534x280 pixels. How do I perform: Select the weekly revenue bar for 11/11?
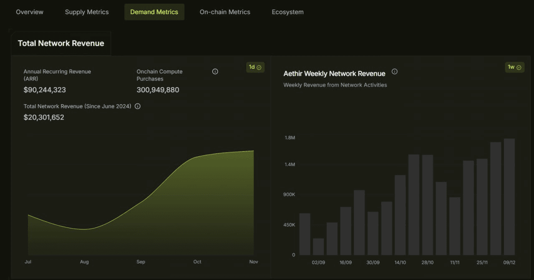click(x=455, y=226)
